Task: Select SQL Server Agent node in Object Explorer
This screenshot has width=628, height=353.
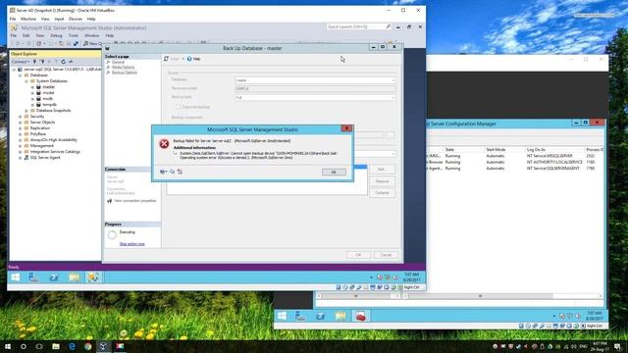Action: 45,158
